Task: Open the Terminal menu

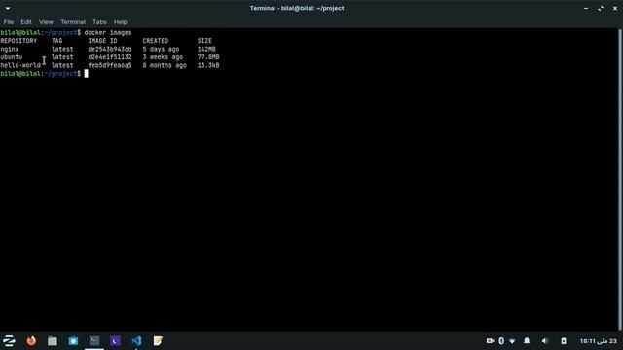Action: (73, 22)
